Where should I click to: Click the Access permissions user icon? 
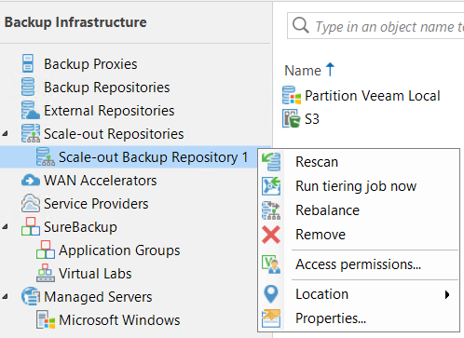[x=271, y=264]
